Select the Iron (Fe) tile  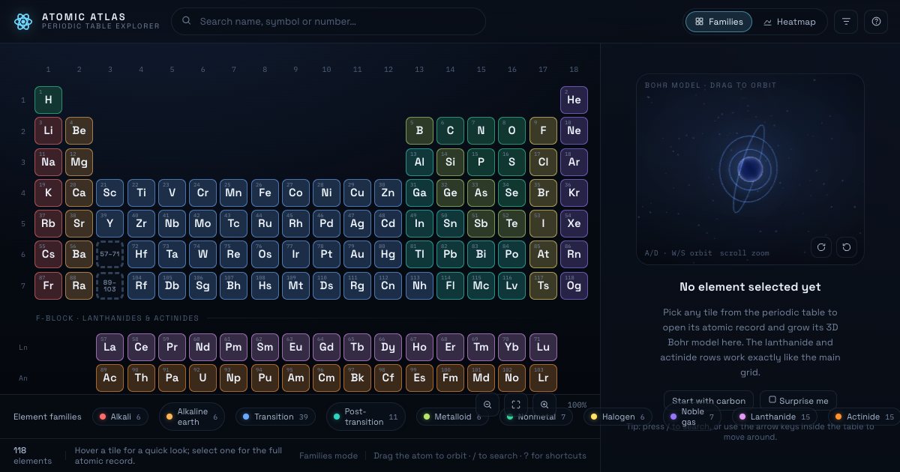[x=265, y=193]
